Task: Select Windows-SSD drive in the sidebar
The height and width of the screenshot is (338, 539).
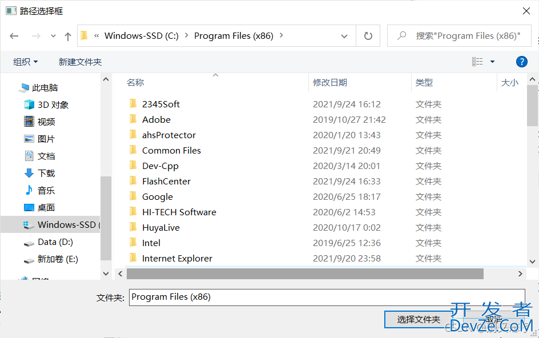Action: coord(50,224)
